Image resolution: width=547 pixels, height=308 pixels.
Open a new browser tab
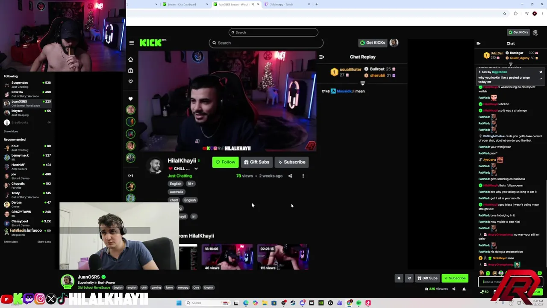pyautogui.click(x=317, y=4)
